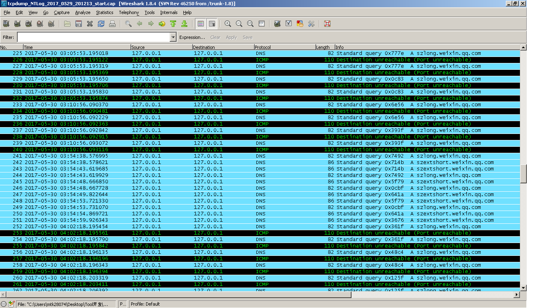
Task: Zoom in on packet text
Action: (x=228, y=24)
